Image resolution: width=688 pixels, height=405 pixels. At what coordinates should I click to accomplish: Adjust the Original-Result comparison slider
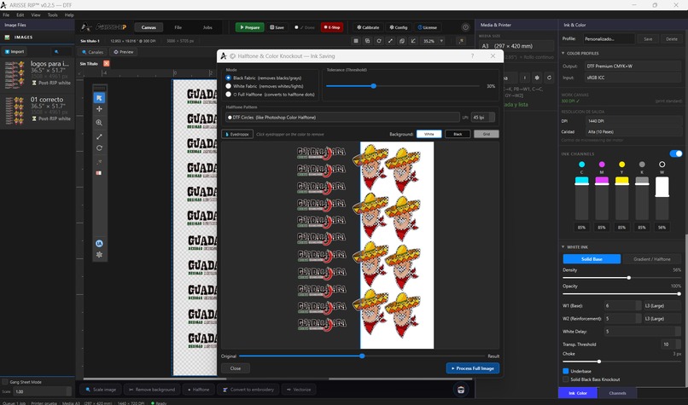click(362, 356)
